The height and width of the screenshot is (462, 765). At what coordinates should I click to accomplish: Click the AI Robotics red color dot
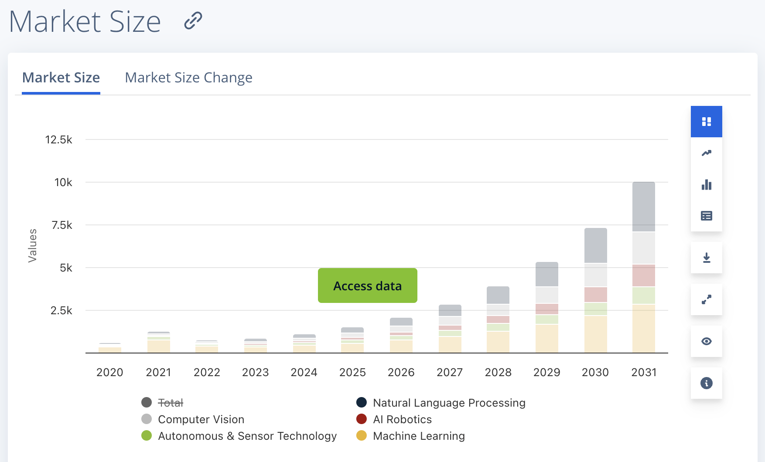[361, 419]
